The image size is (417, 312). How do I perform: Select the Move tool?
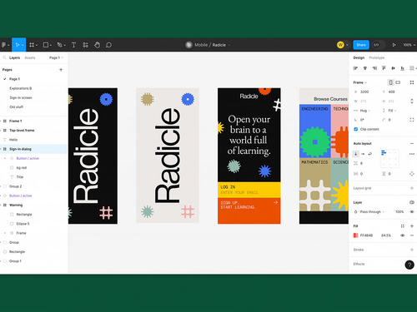(18, 45)
